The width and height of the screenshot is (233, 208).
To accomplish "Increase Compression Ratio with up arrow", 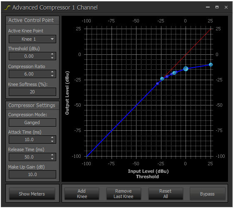I will tap(52, 72).
